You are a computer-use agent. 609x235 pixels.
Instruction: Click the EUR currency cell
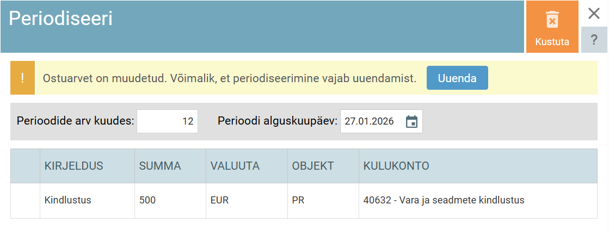pyautogui.click(x=247, y=200)
